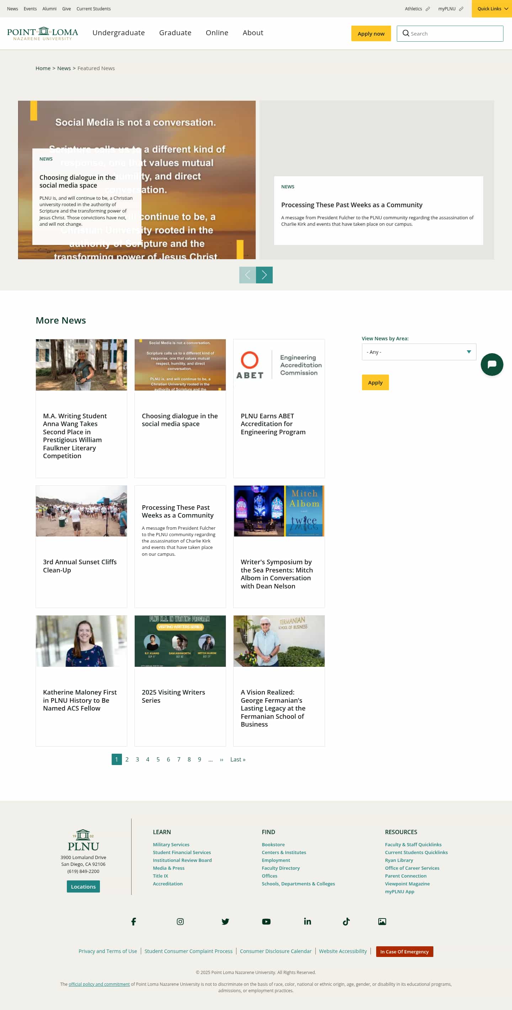Open PLNU Instagram icon

coord(180,921)
